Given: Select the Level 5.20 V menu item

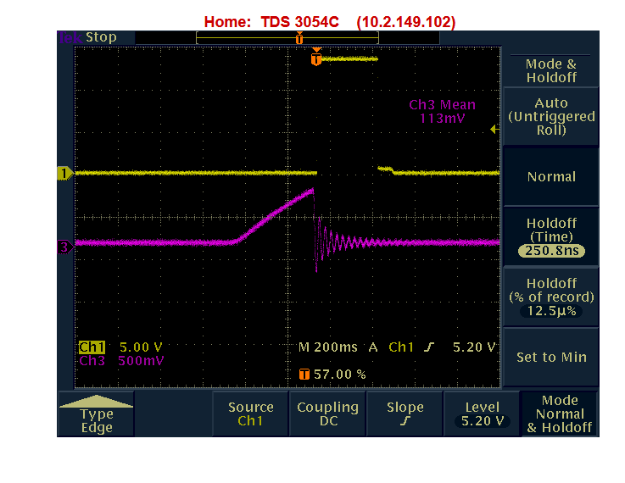Looking at the screenshot, I should (x=482, y=414).
